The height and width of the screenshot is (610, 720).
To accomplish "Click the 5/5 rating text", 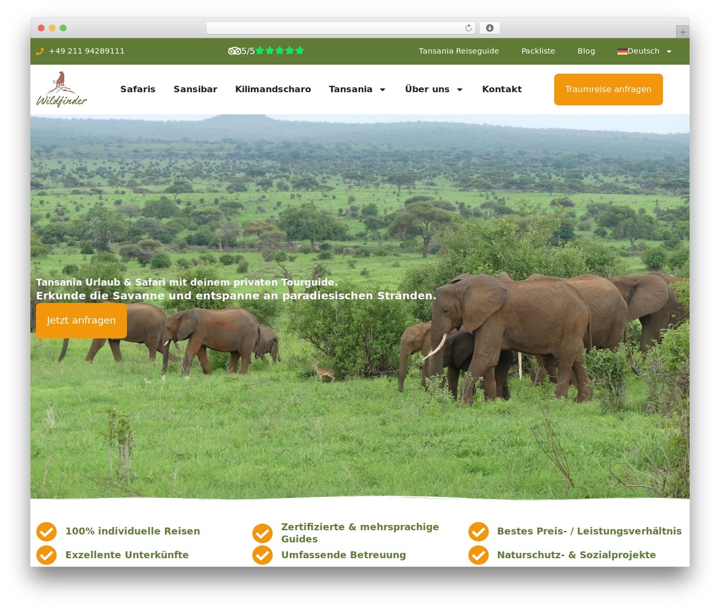I will tap(248, 51).
